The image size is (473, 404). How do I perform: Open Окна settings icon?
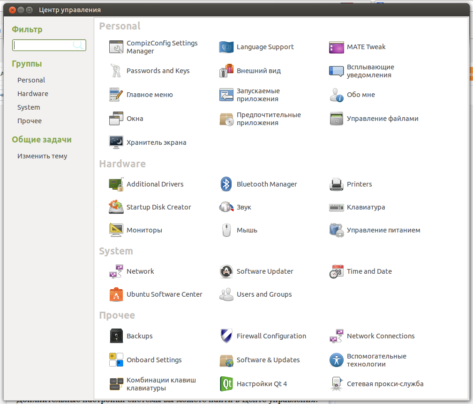pos(116,119)
